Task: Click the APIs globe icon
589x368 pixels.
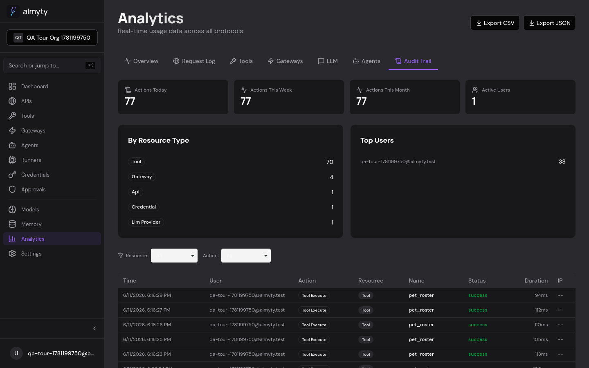Action: pyautogui.click(x=12, y=101)
